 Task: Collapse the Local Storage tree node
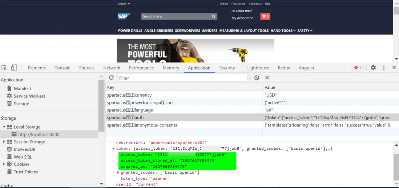click(4, 127)
